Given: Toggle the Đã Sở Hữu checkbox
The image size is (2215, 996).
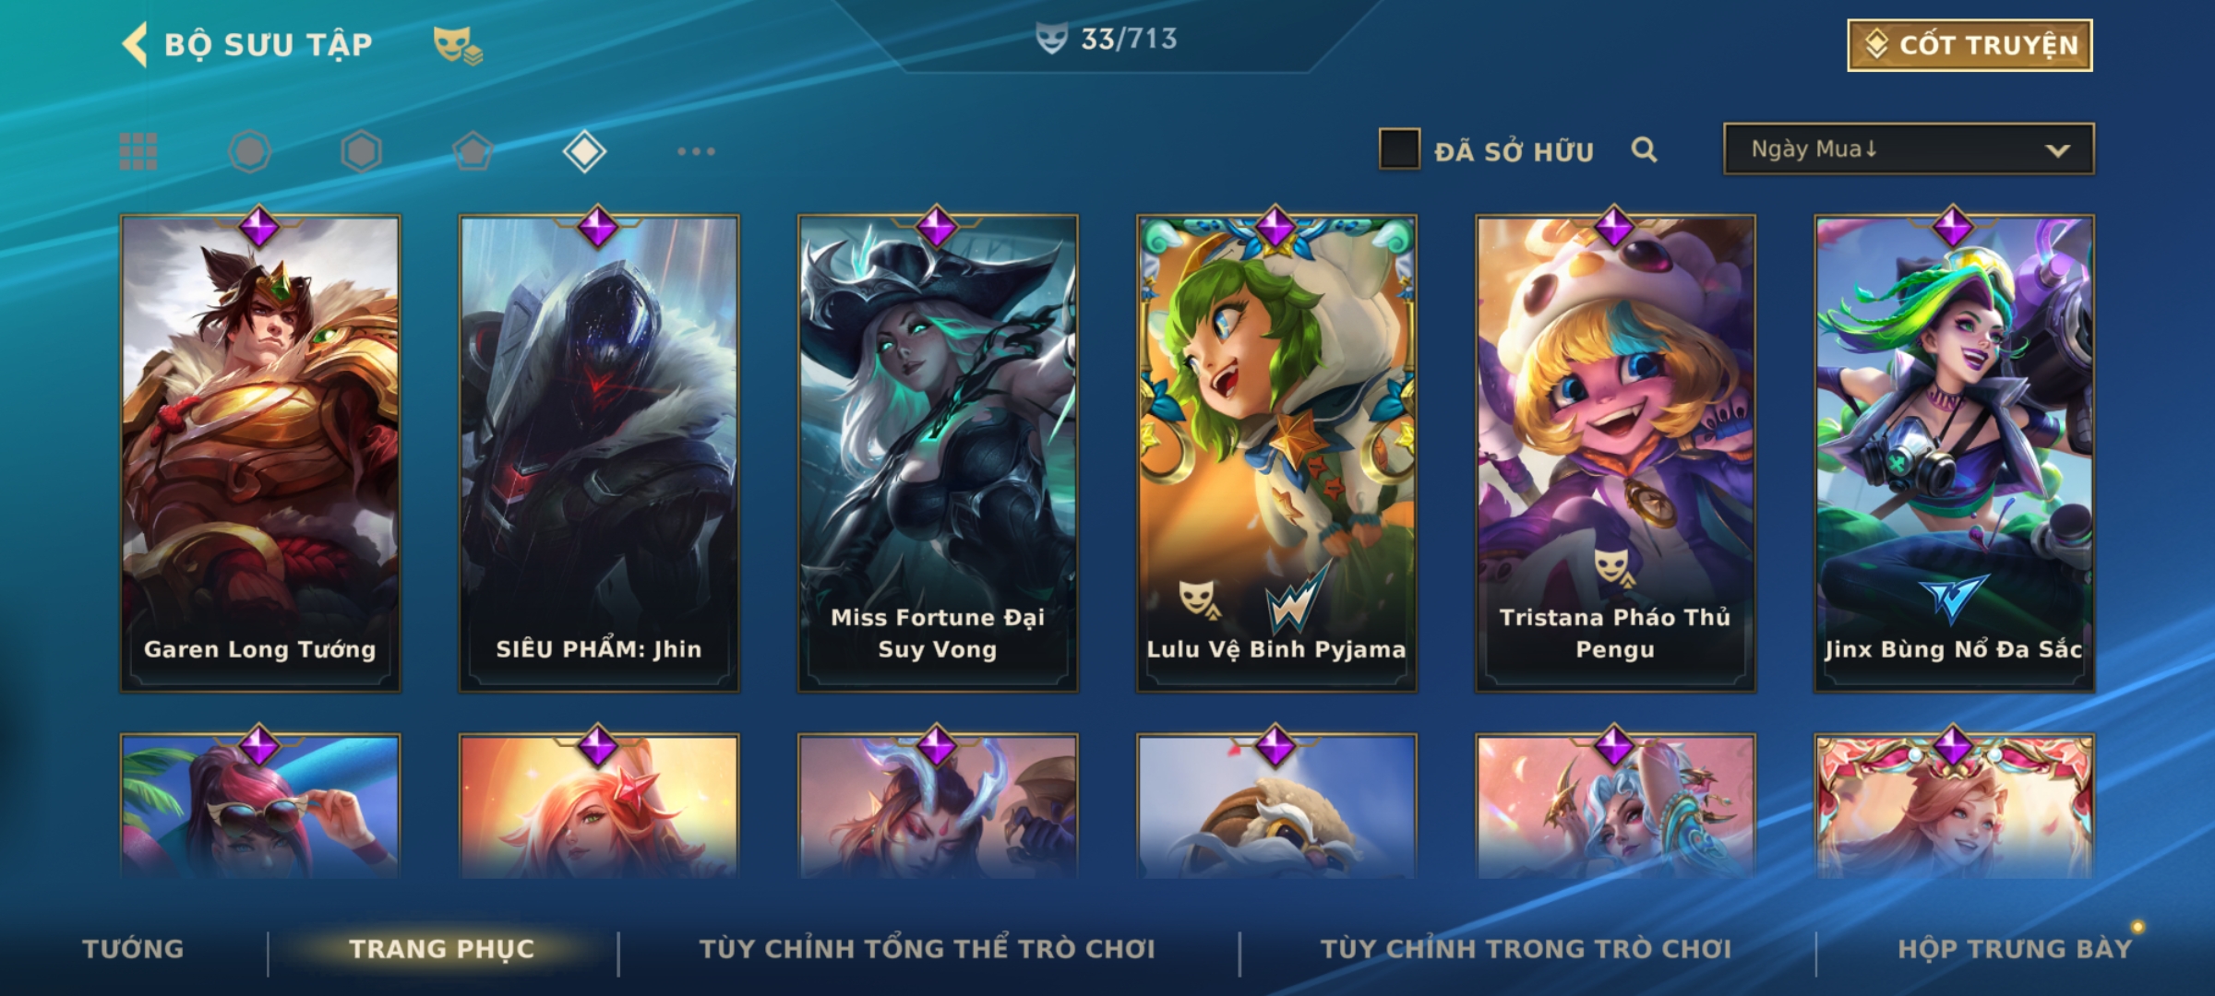Looking at the screenshot, I should click(1399, 149).
